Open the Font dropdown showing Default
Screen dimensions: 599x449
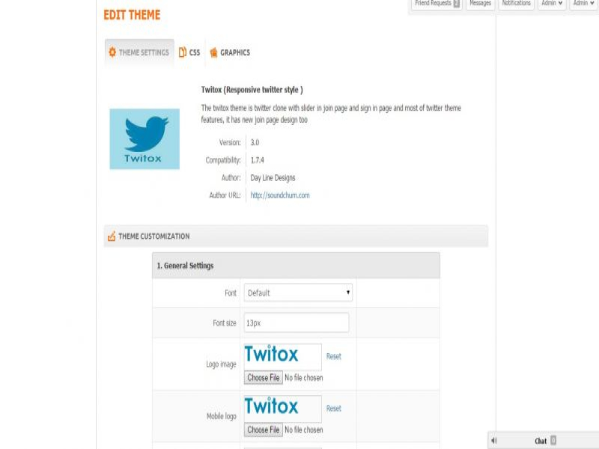point(298,293)
